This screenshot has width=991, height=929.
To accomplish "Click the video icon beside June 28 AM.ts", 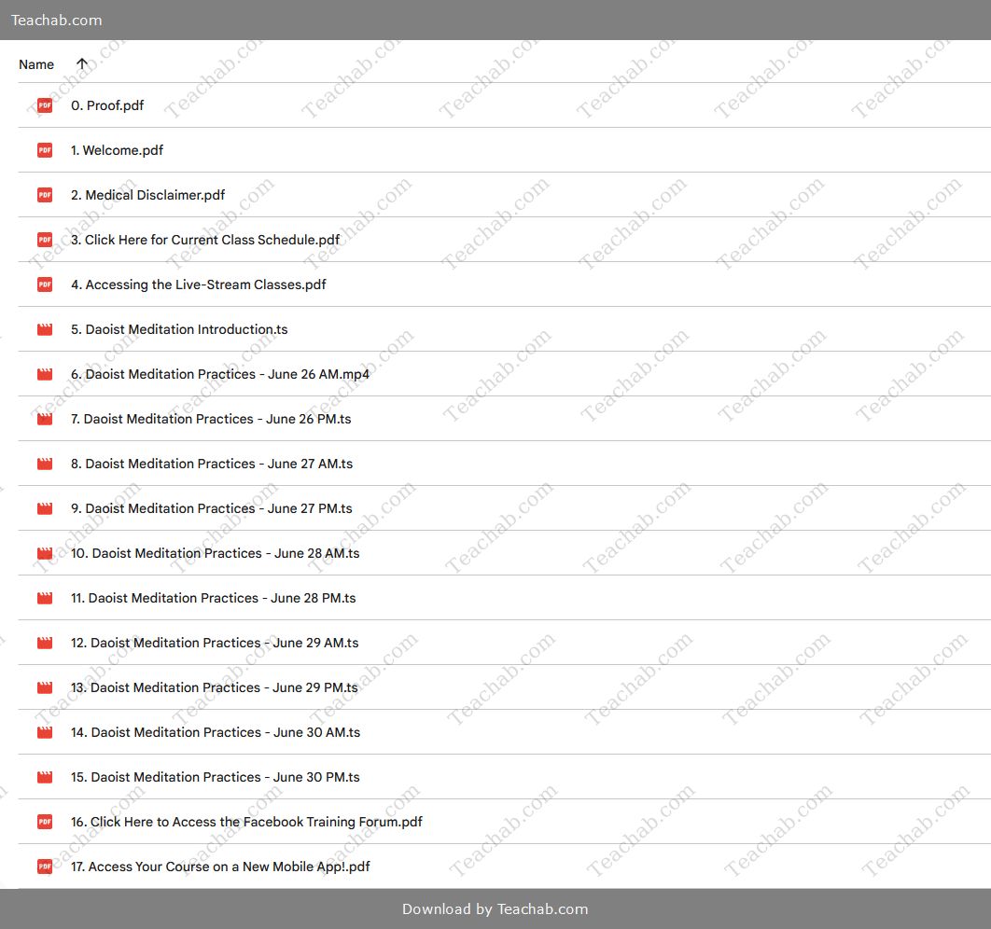I will point(45,554).
